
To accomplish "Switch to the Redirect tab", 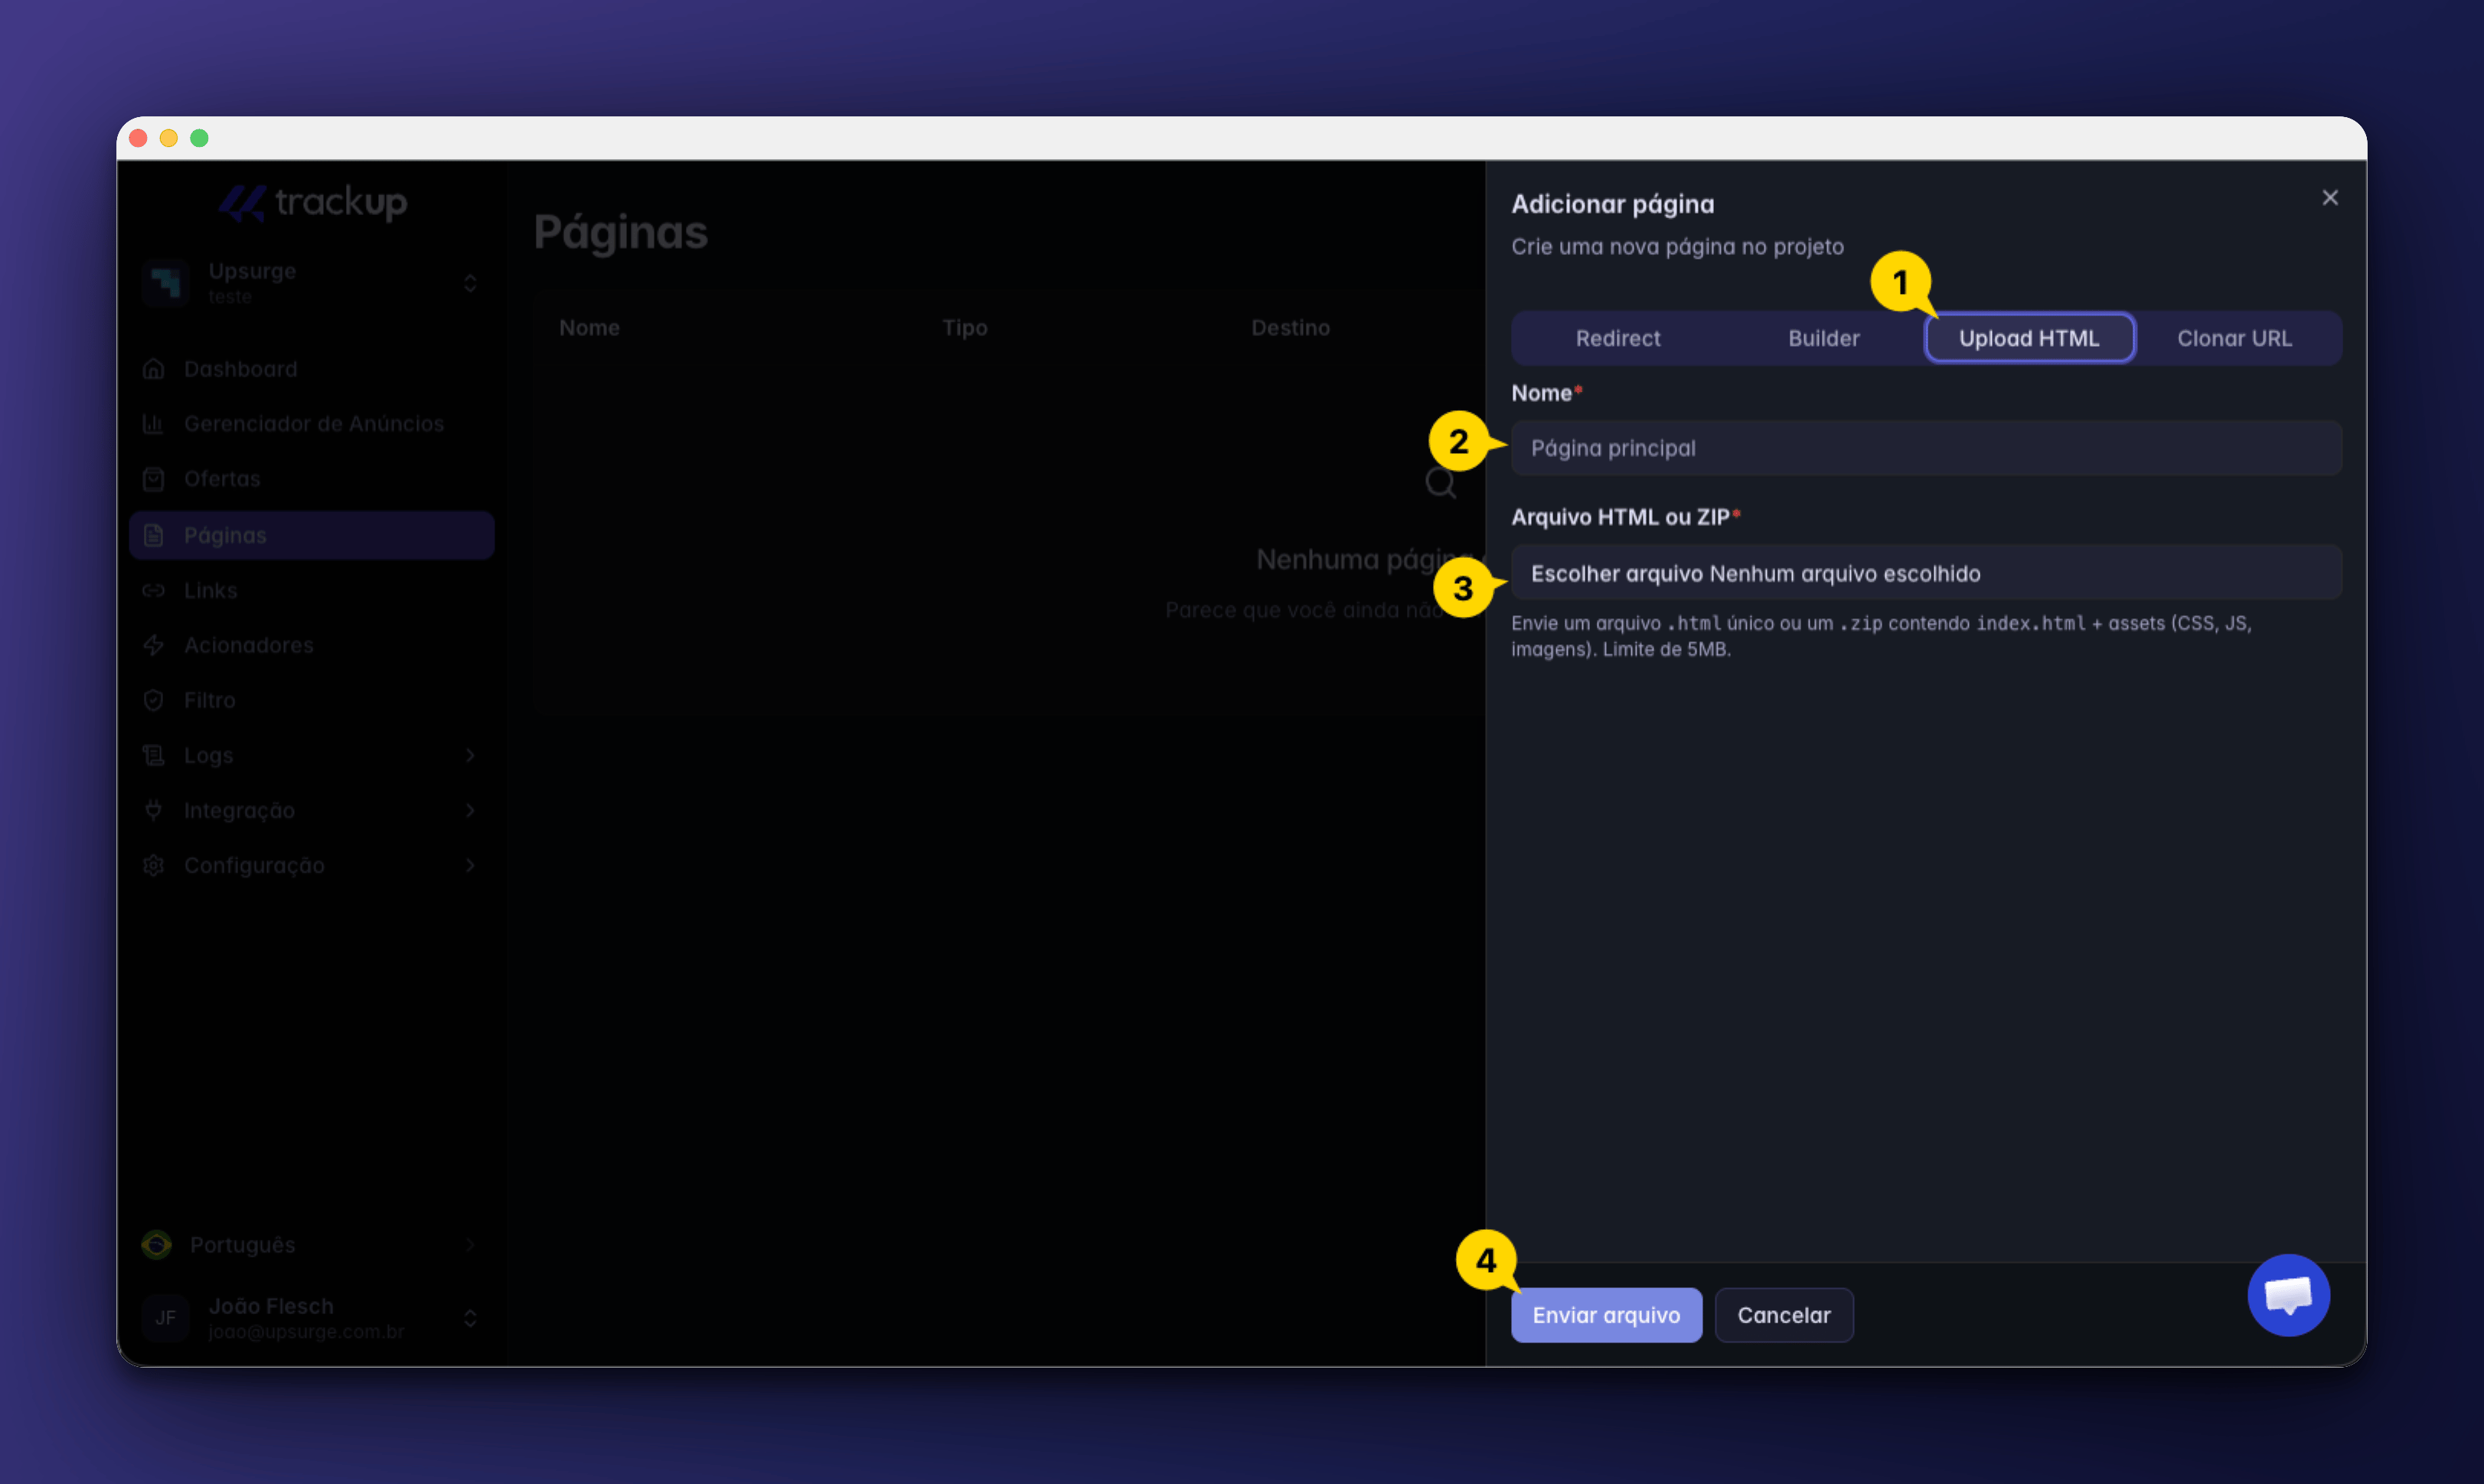I will coord(1617,338).
